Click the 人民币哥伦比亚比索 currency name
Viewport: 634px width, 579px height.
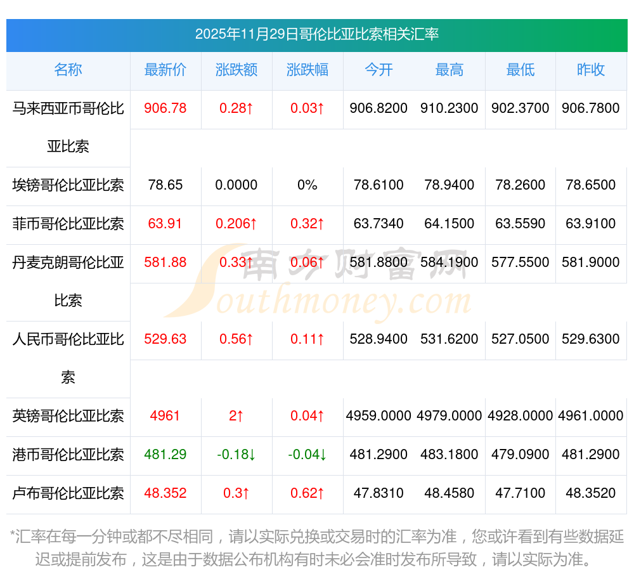click(x=68, y=358)
